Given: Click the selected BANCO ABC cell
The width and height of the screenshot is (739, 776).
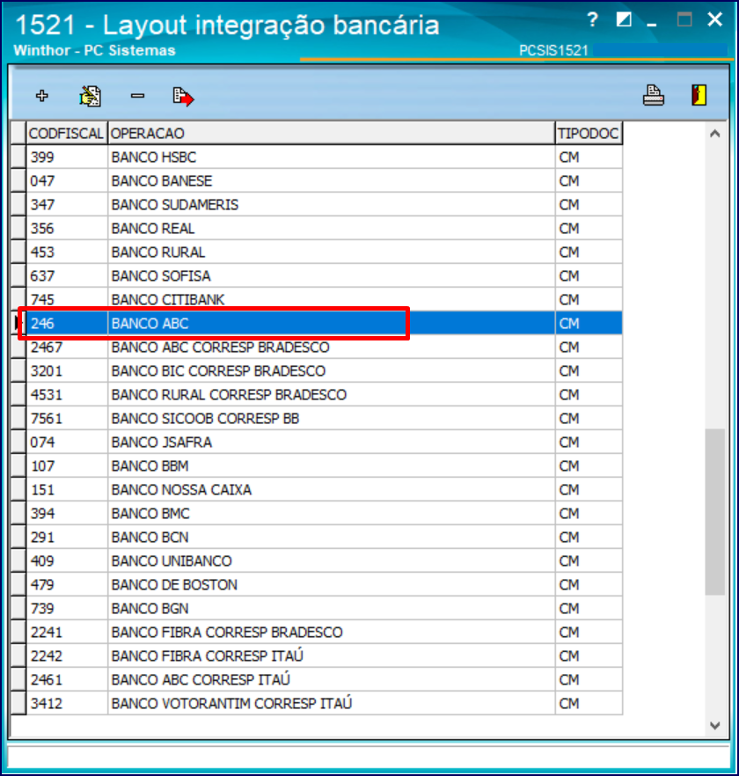Looking at the screenshot, I should click(331, 324).
